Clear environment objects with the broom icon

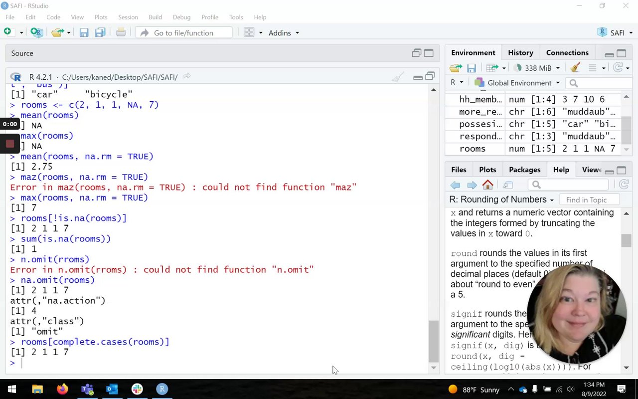(575, 68)
